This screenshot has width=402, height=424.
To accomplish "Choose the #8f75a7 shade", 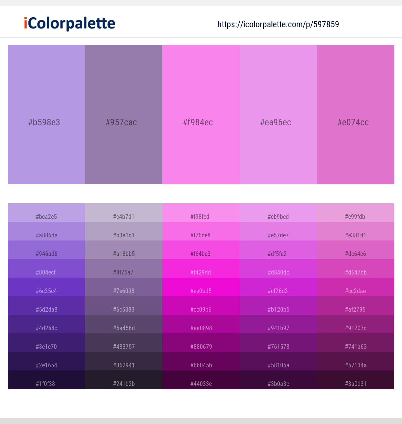I will tap(124, 268).
